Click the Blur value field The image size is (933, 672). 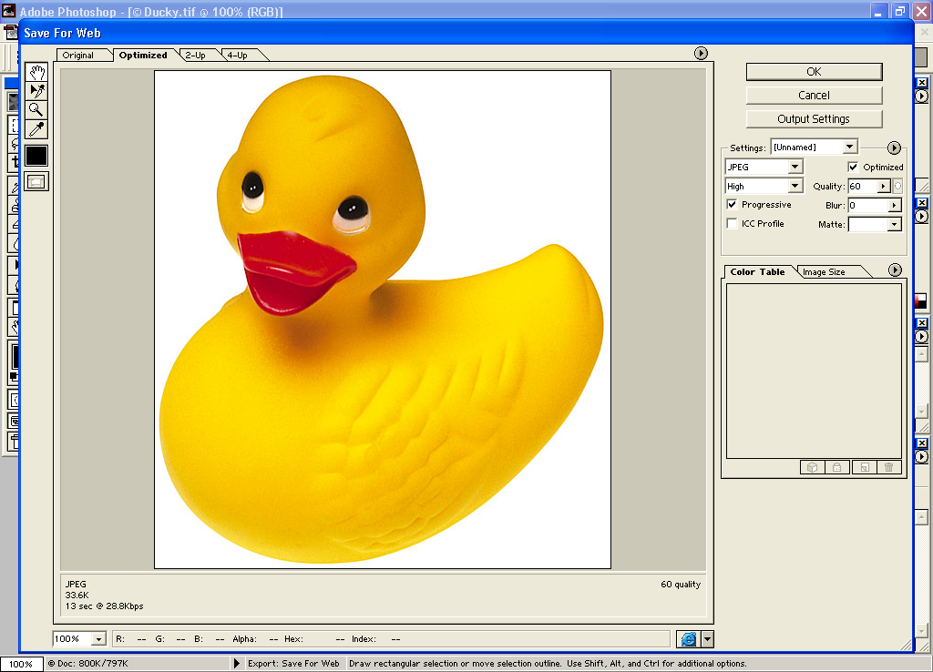coord(867,205)
